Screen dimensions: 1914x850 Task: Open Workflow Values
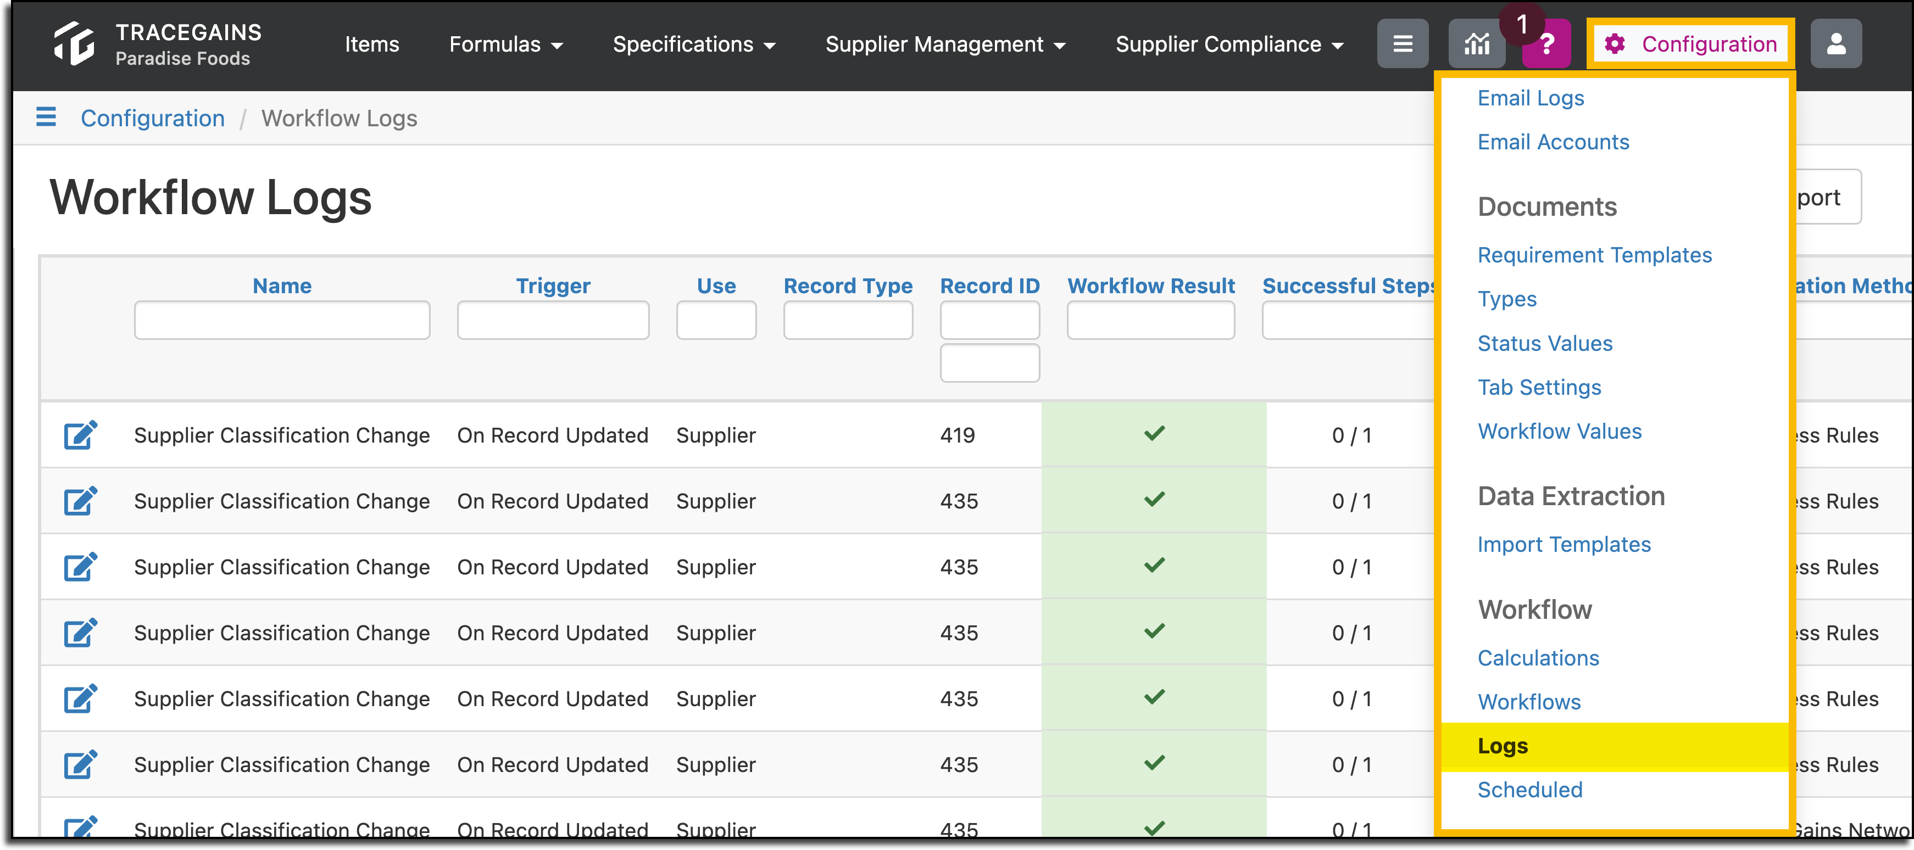coord(1559,430)
